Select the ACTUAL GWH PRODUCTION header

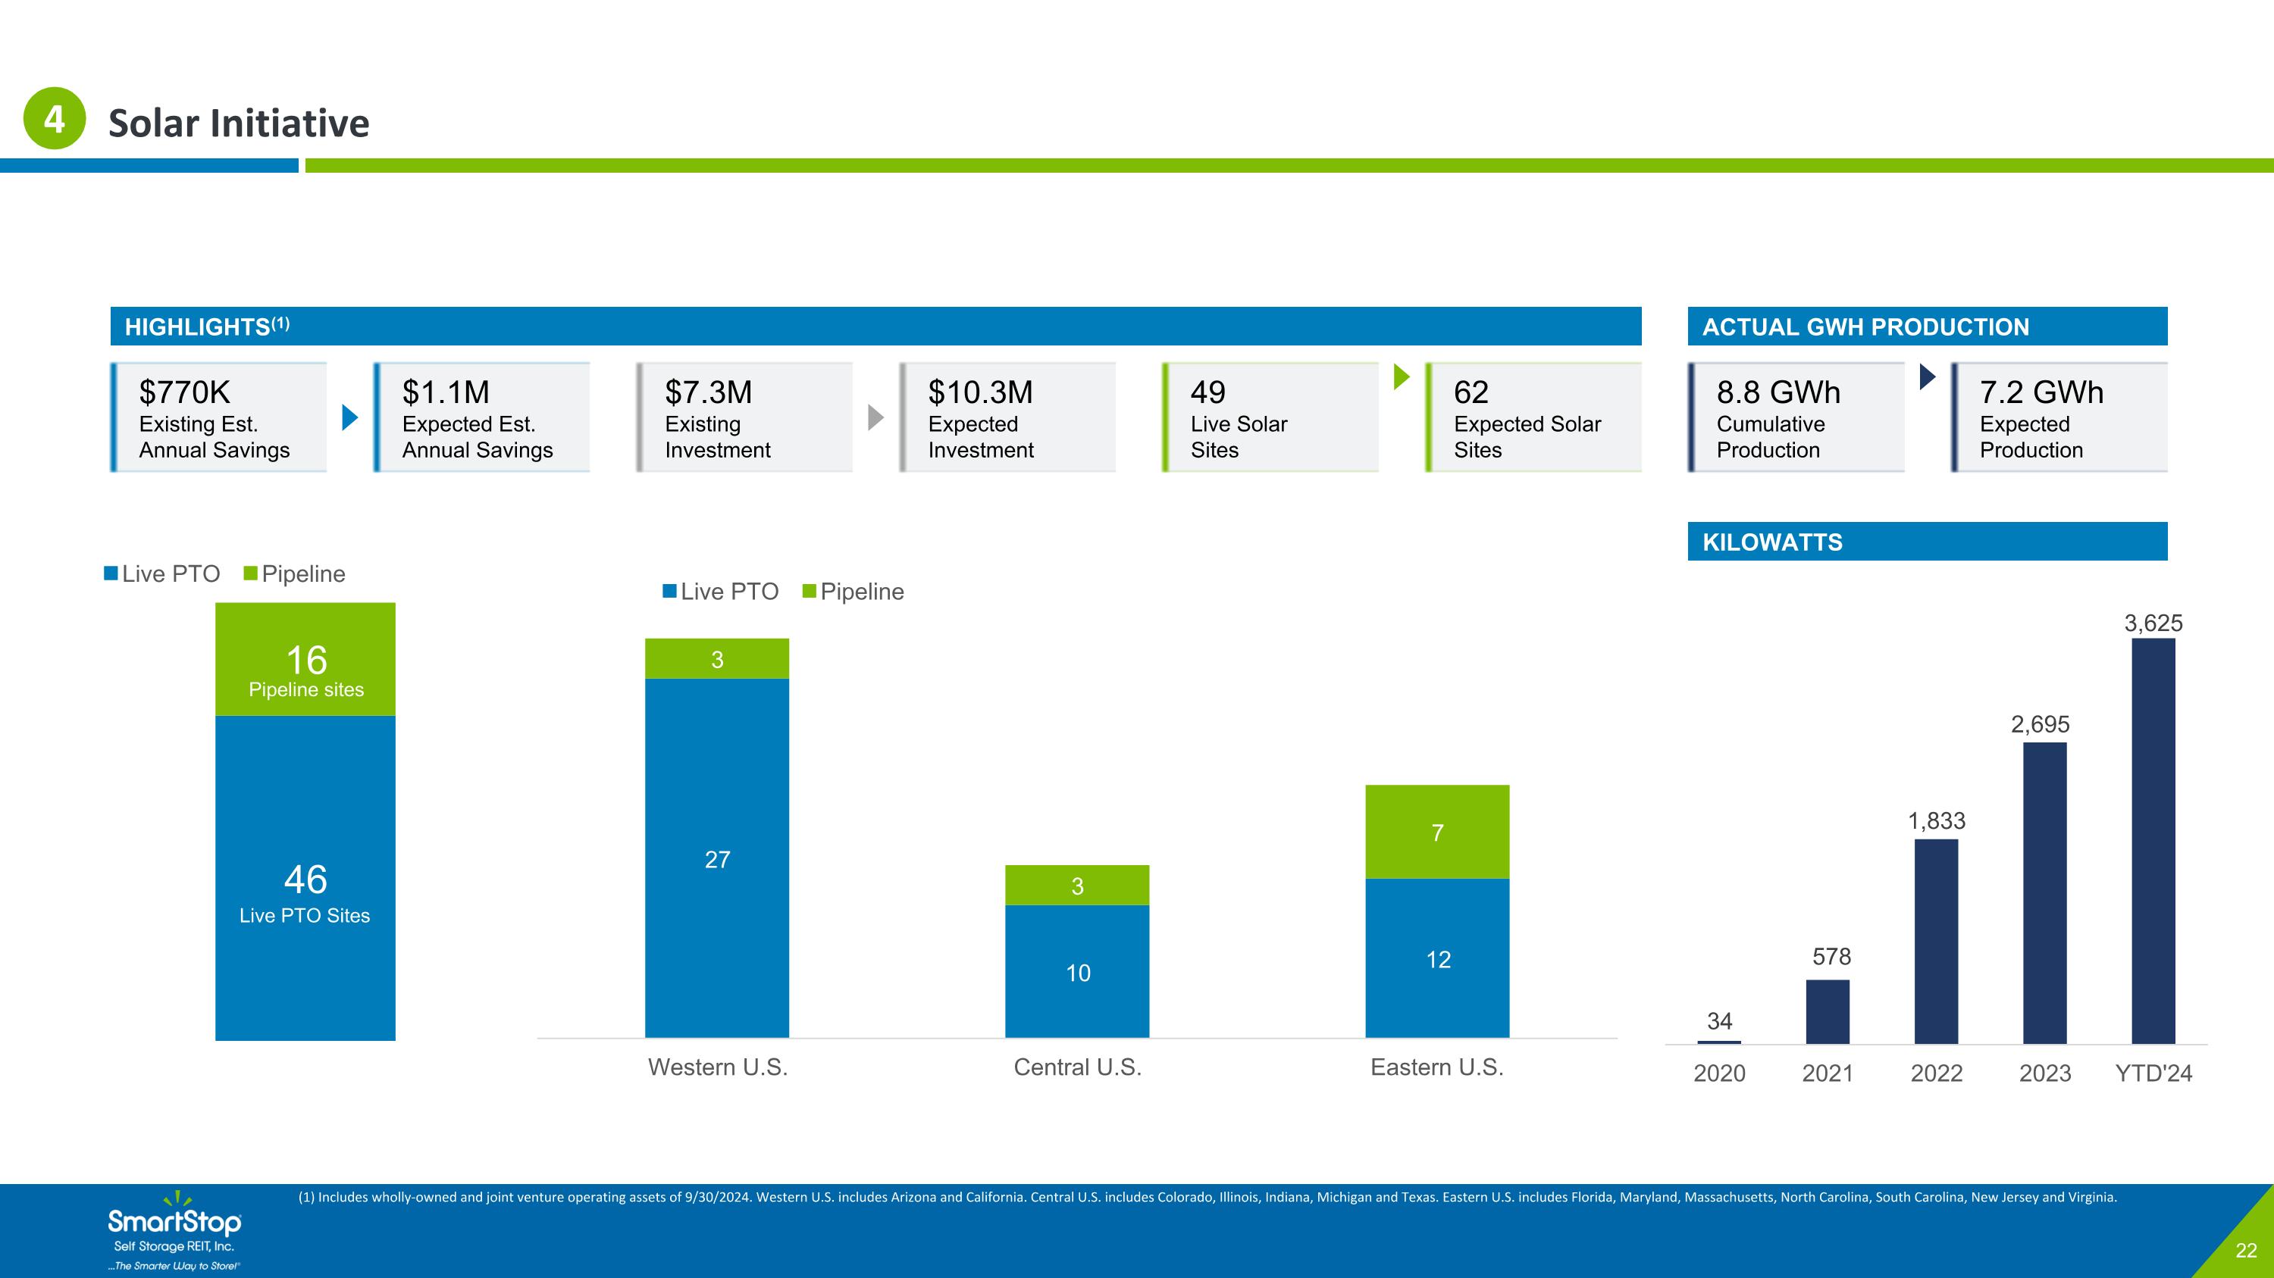click(x=1928, y=327)
